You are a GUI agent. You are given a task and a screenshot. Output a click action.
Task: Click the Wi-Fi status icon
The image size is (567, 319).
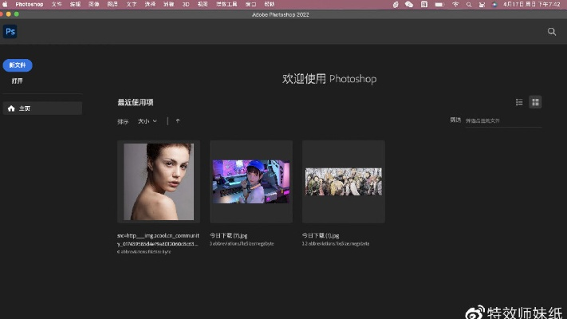click(x=455, y=4)
